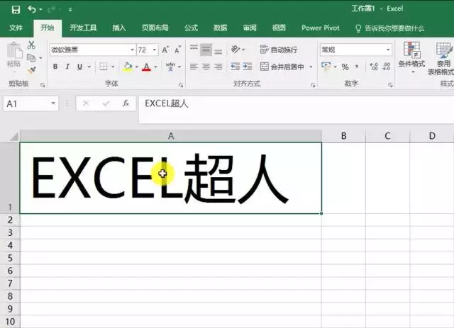Screen dimensions: 454x328
Task: Paste using the 粘贴 button
Action: (14, 55)
